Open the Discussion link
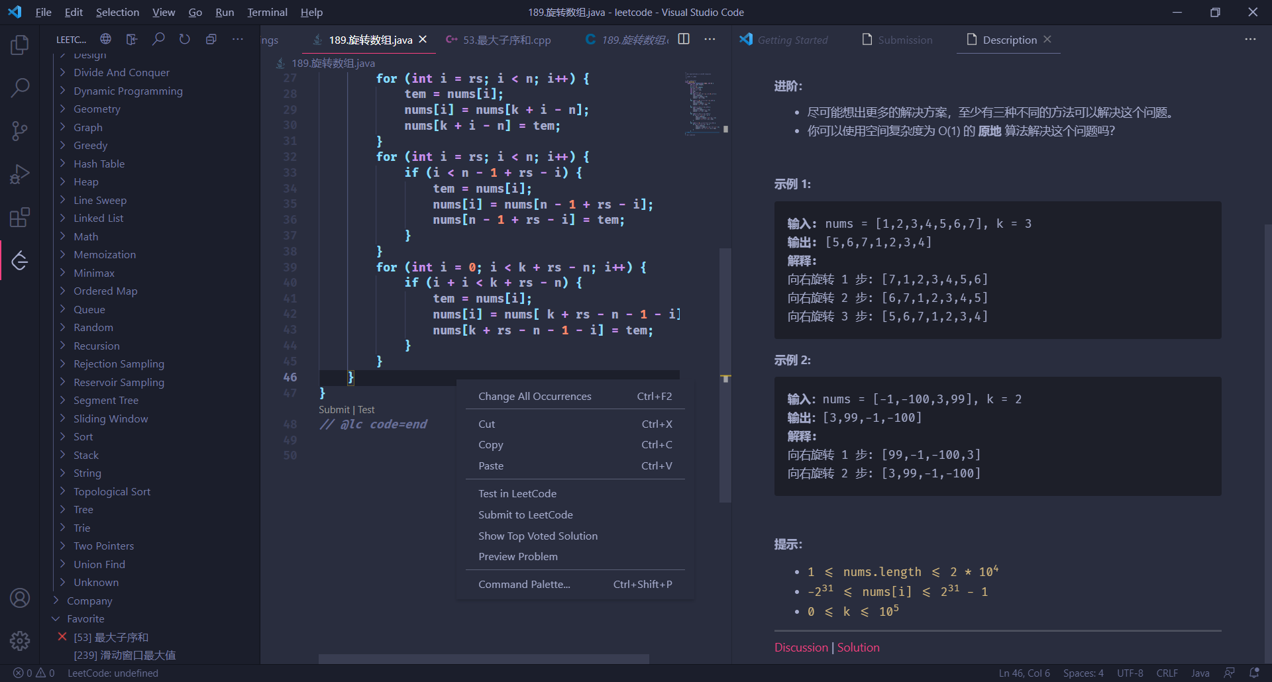The height and width of the screenshot is (682, 1272). (801, 648)
